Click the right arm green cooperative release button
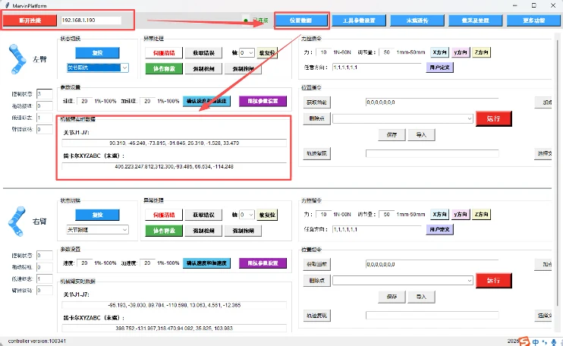563x346 pixels. 164,231
